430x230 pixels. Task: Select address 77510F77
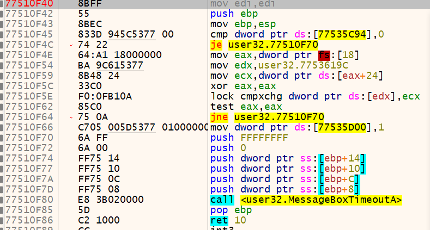(29, 169)
